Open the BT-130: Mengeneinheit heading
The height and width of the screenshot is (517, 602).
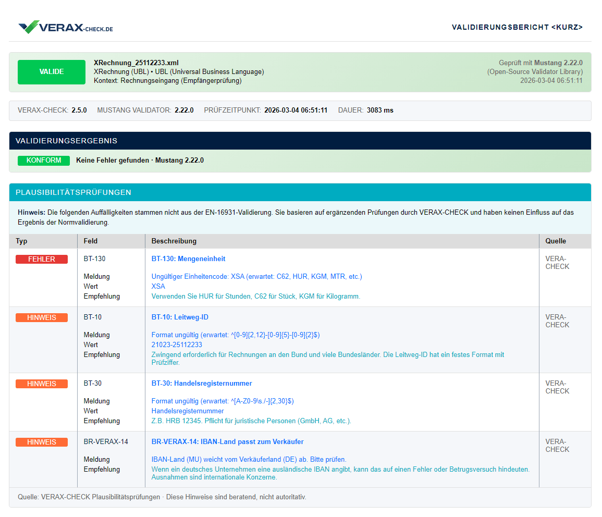[x=188, y=258]
